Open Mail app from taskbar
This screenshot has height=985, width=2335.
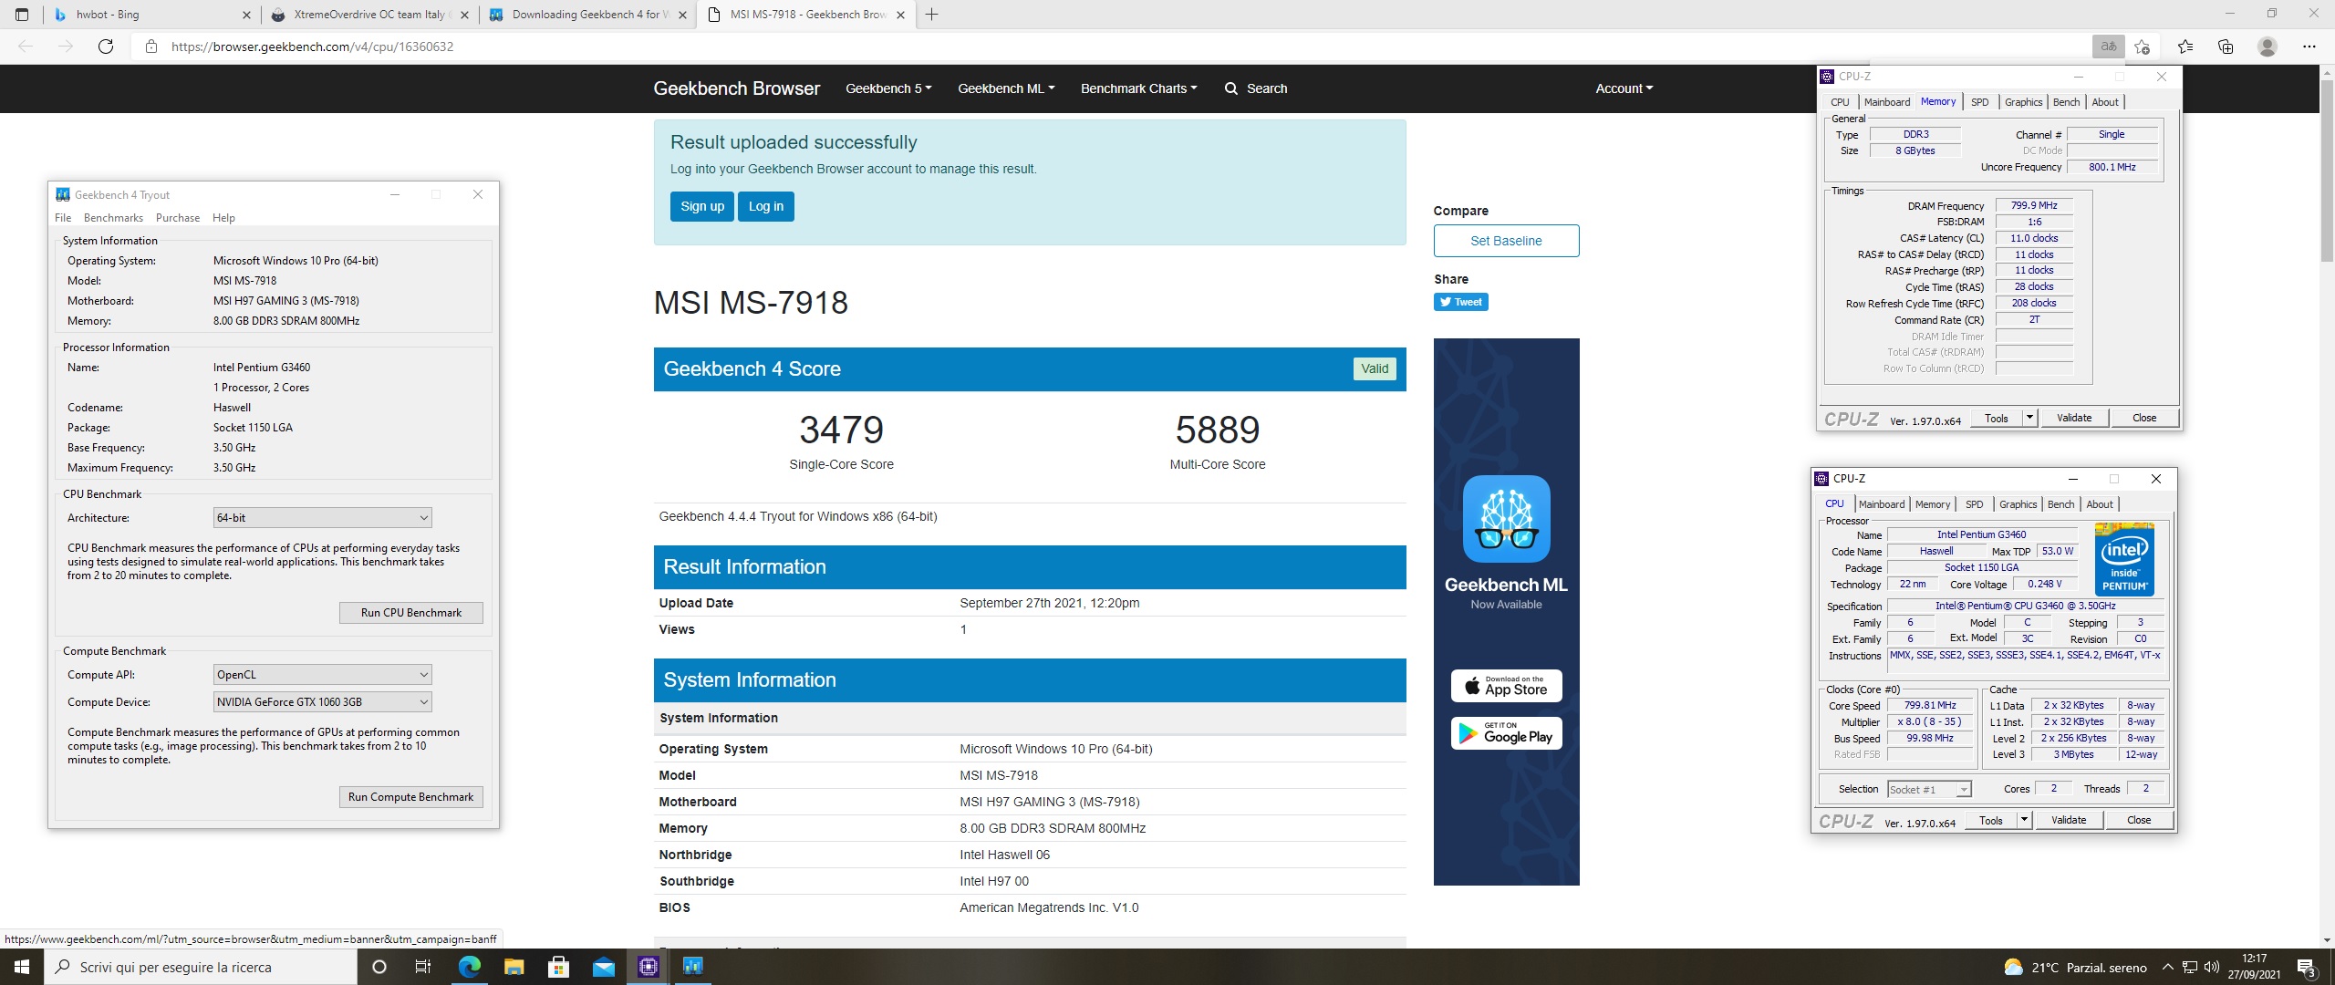[603, 967]
